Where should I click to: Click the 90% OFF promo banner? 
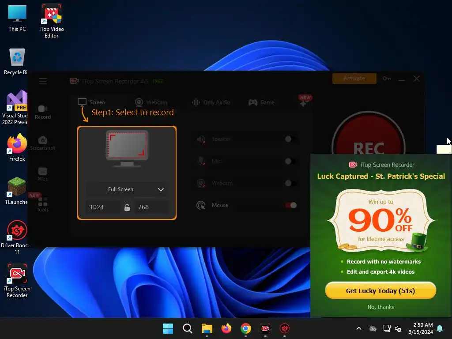[381, 220]
